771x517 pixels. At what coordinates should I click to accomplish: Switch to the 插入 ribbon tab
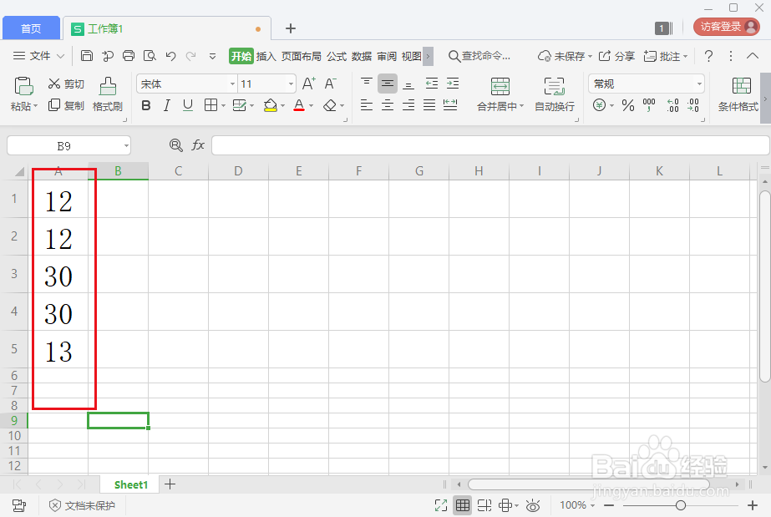pos(266,57)
